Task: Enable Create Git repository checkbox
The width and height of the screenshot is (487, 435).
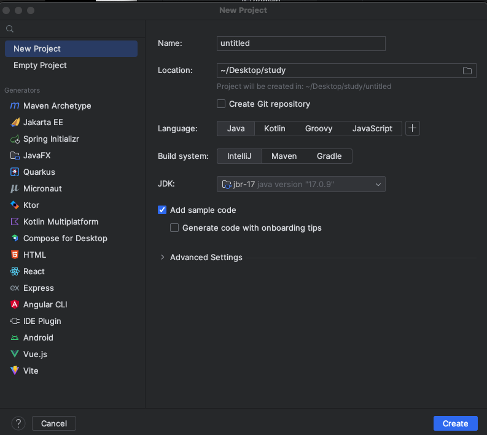Action: coord(221,104)
